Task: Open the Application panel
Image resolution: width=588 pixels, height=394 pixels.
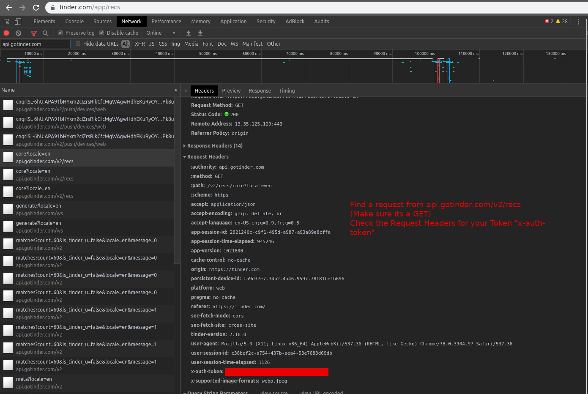Action: pos(233,22)
